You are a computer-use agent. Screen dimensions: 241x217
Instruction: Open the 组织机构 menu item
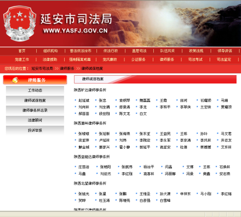point(50,51)
